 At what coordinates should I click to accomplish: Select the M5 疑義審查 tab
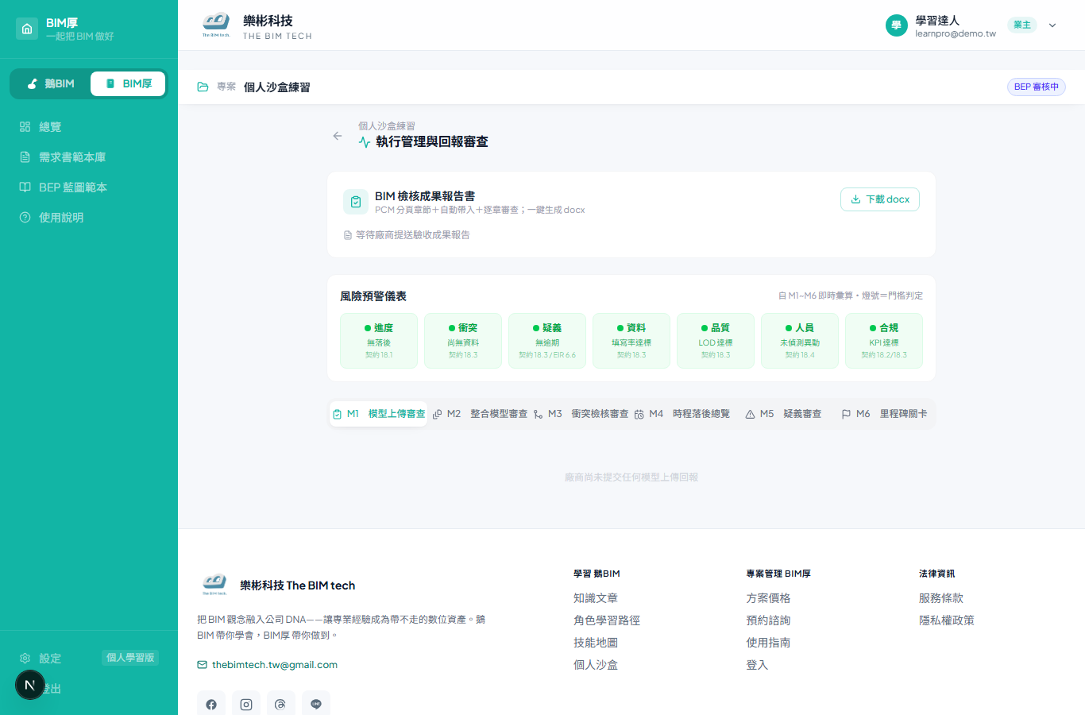pos(782,414)
